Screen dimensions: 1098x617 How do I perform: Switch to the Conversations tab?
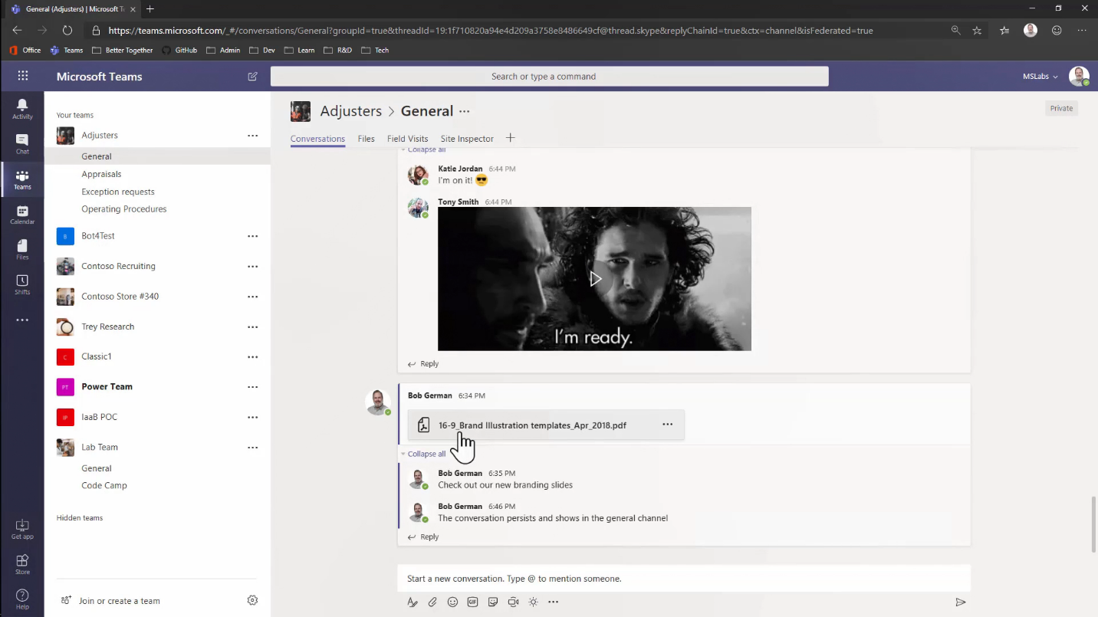[x=317, y=139]
